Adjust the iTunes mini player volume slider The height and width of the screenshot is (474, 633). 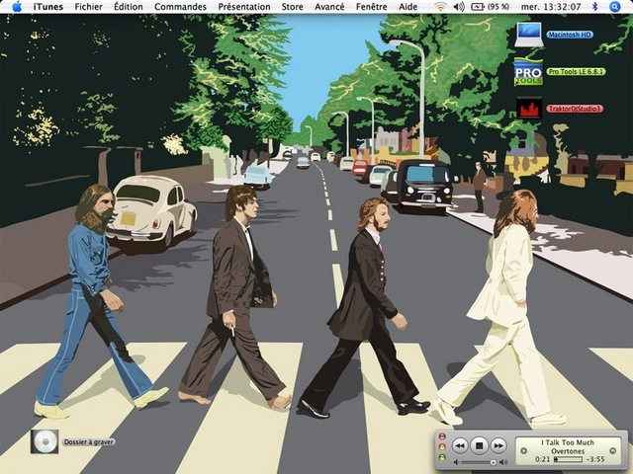[x=479, y=462]
